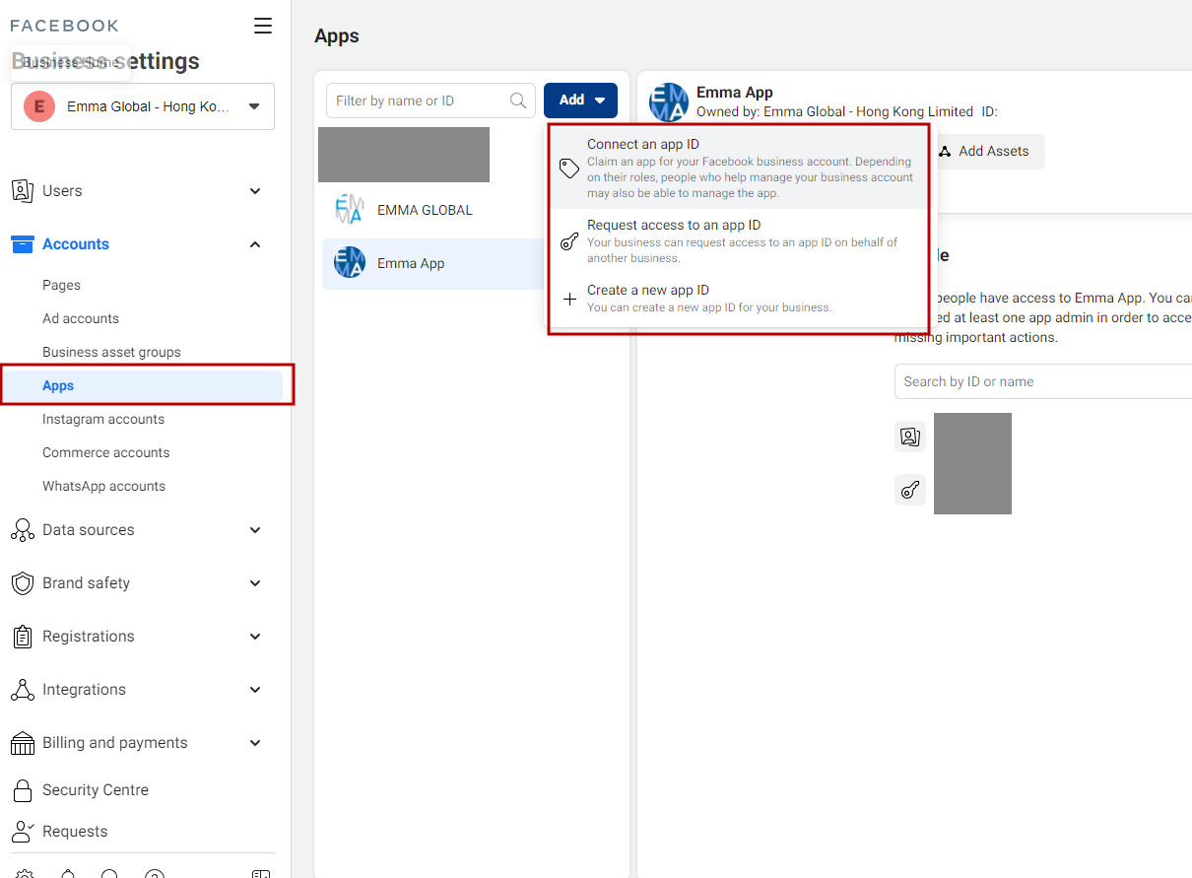The image size is (1192, 878).
Task: Click the Users sidebar icon
Action: point(23,191)
